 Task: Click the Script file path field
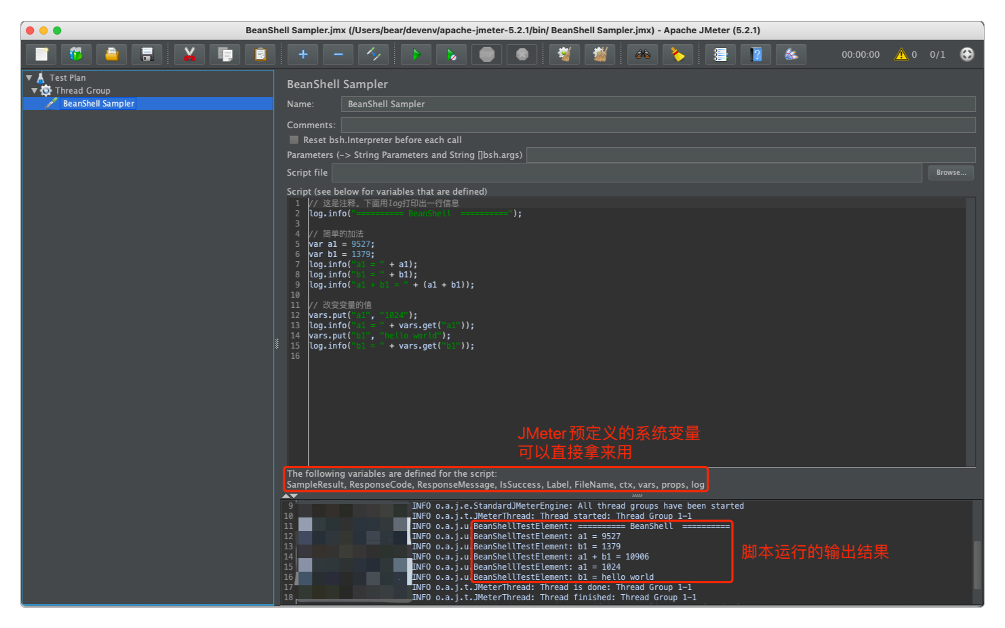tap(627, 173)
